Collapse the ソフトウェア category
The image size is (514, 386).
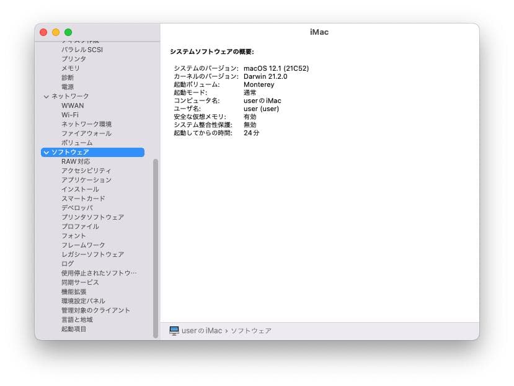tap(48, 152)
